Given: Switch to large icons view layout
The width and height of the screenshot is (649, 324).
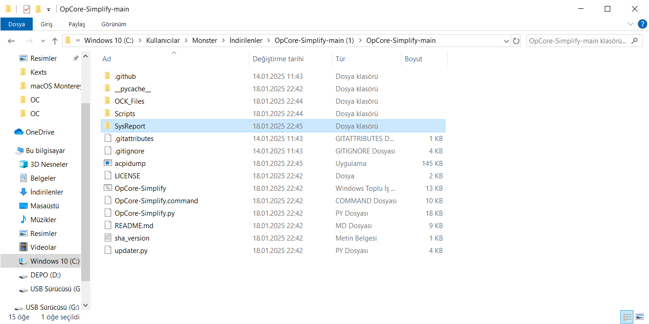Looking at the screenshot, I should tap(639, 317).
